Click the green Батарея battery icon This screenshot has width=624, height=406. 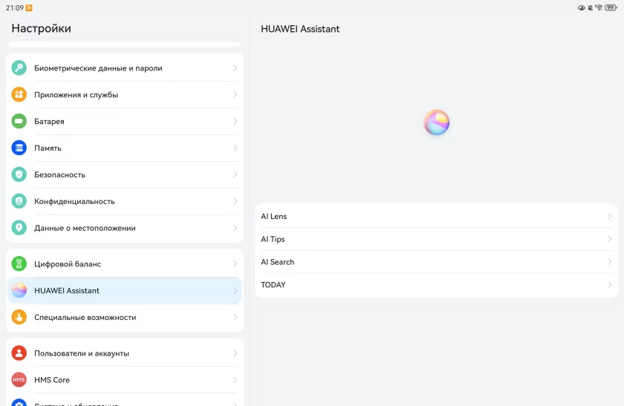pos(19,121)
